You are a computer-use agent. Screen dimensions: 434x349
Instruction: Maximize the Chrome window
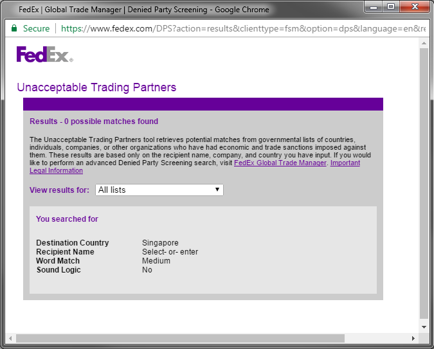[391, 7]
